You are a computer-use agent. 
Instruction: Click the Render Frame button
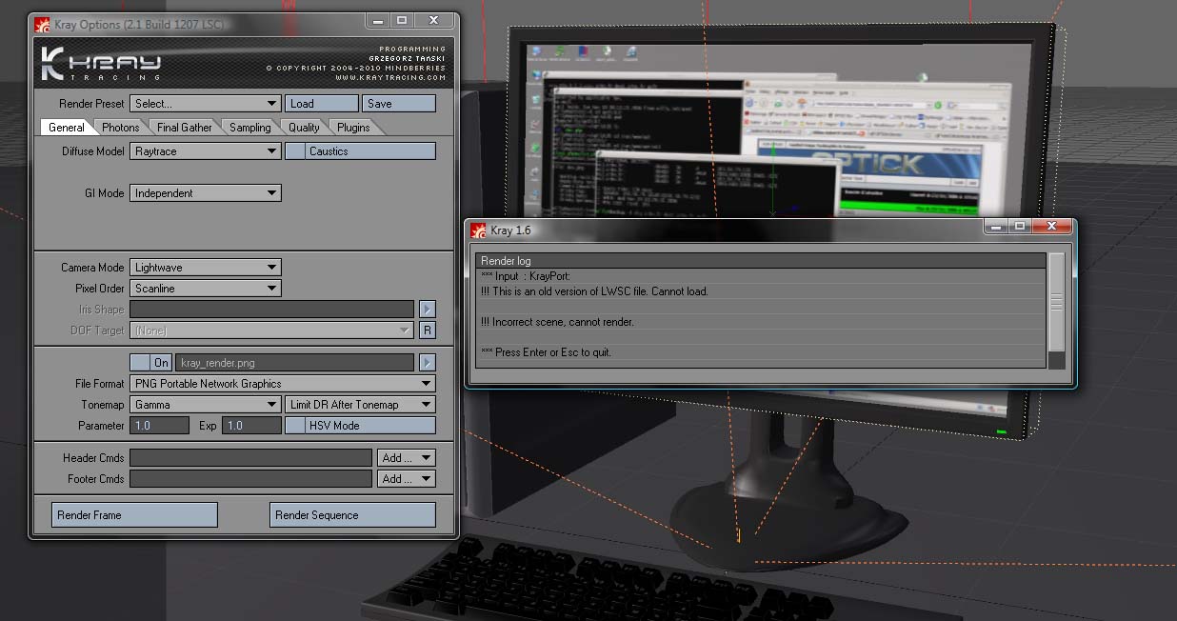click(x=134, y=515)
